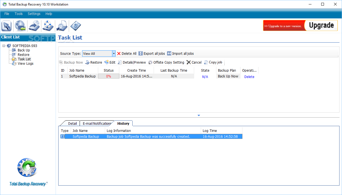Open the Tools menu
342x195 pixels.
pyautogui.click(x=19, y=14)
